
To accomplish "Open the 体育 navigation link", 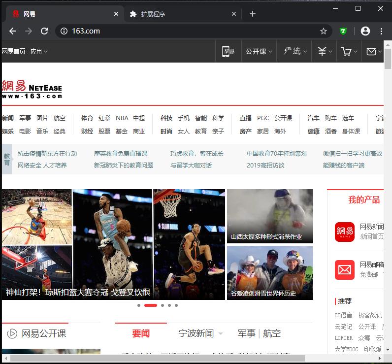I will tap(87, 118).
